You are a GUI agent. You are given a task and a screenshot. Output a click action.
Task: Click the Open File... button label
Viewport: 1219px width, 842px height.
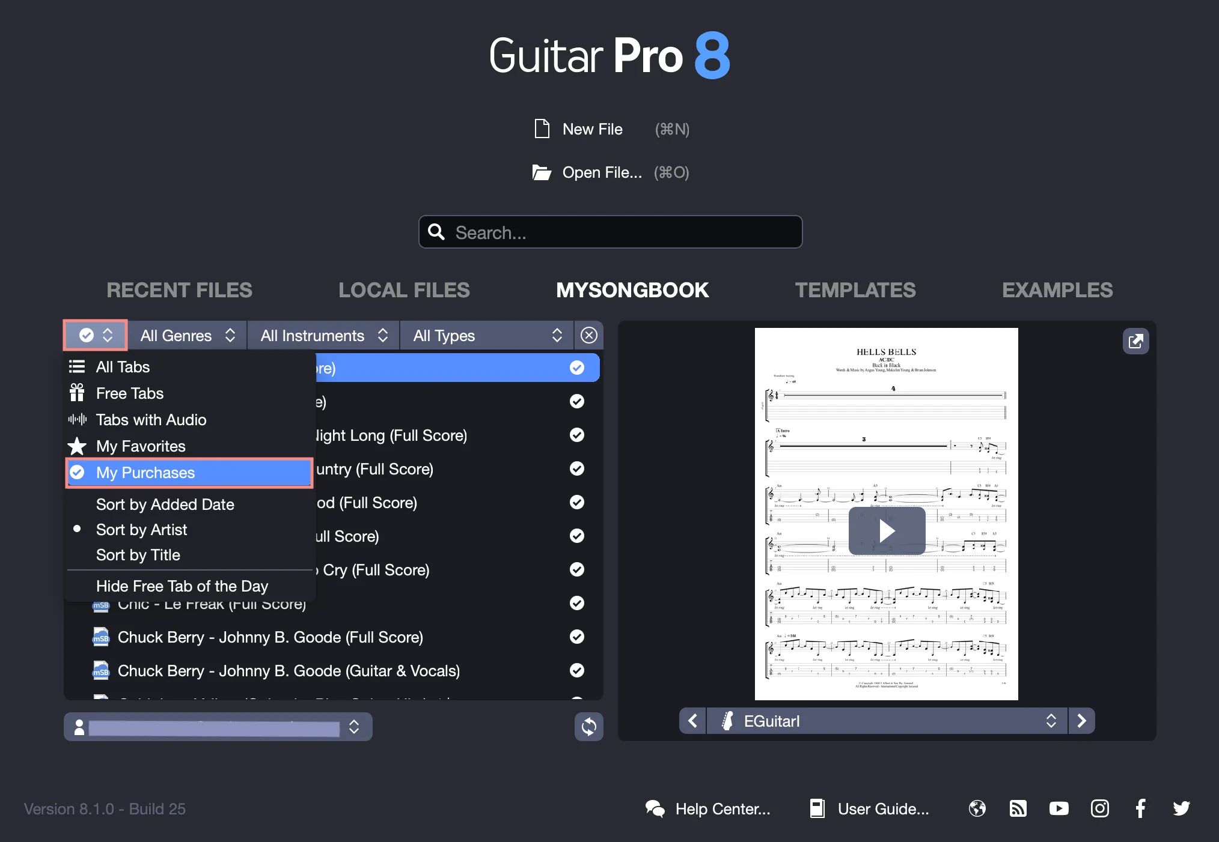602,172
